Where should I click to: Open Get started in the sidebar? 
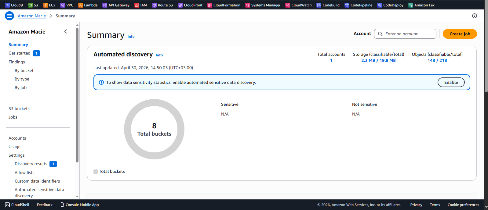point(20,53)
